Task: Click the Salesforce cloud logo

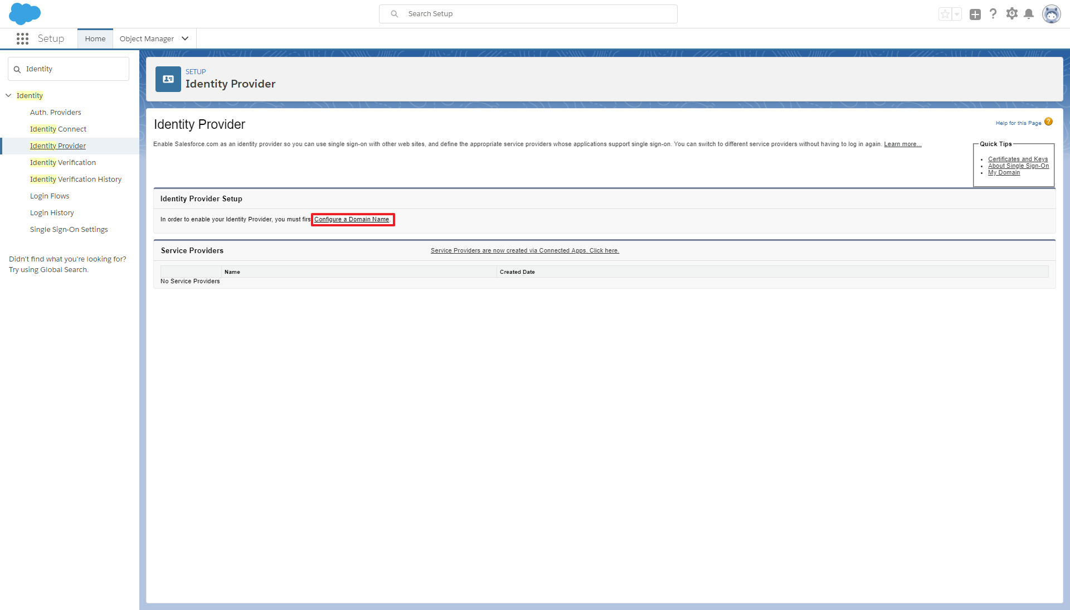Action: [x=25, y=13]
